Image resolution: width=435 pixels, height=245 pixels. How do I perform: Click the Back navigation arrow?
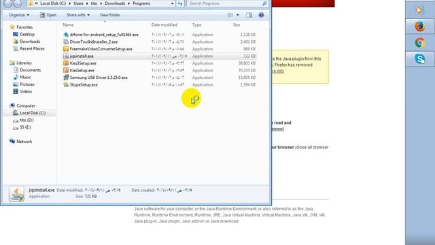[x=8, y=3]
